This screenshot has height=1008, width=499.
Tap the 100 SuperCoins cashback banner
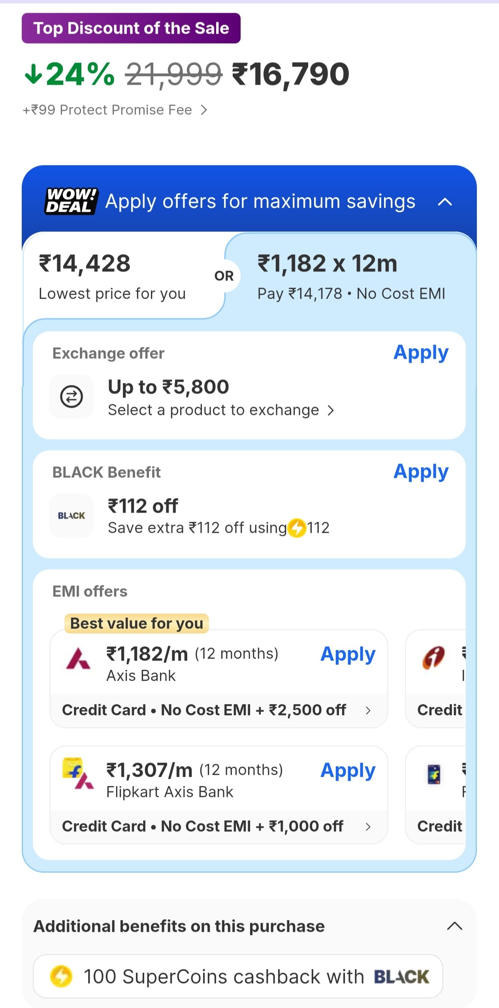(x=238, y=976)
